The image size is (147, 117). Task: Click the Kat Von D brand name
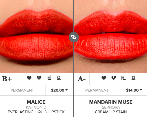pos(36,107)
